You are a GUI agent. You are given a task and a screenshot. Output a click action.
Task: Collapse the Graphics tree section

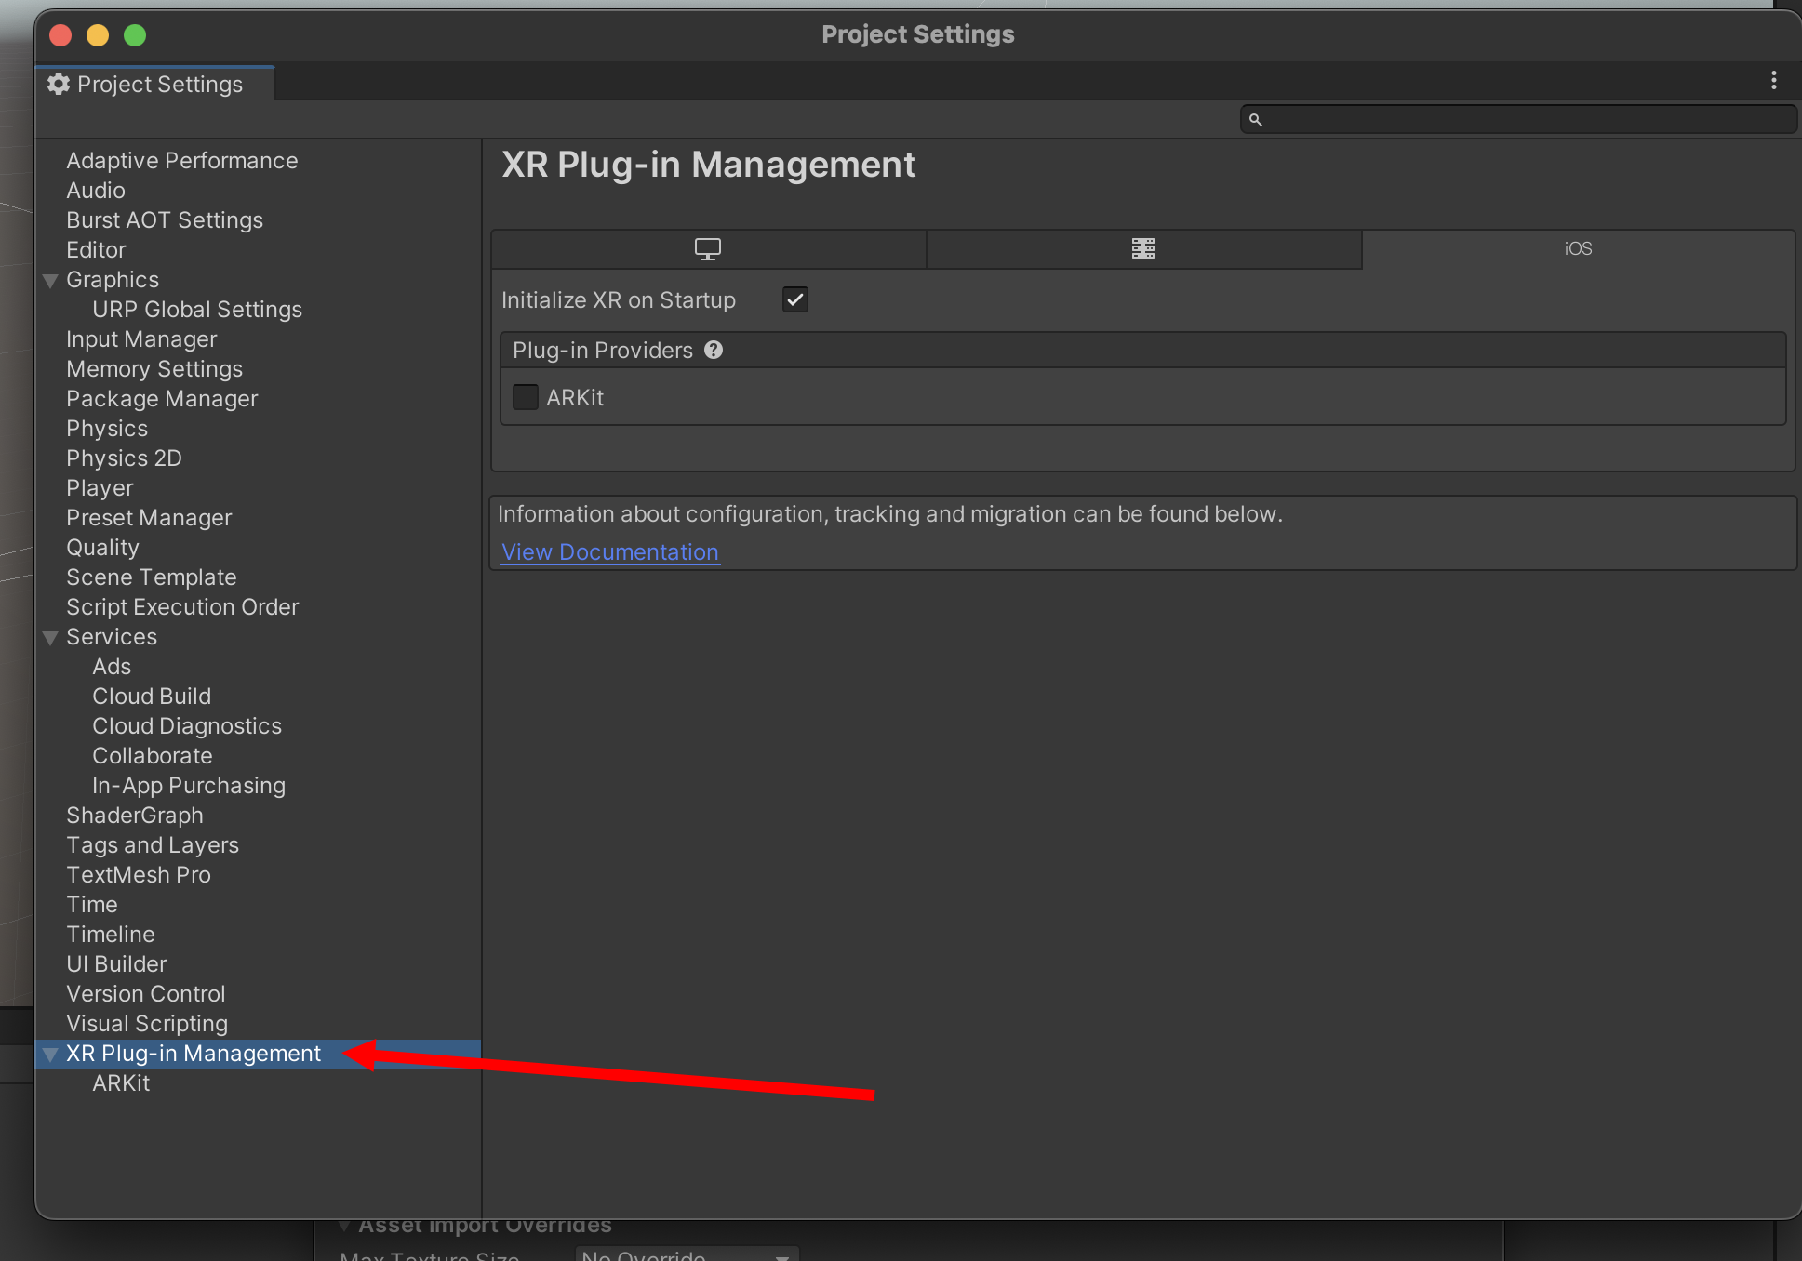(x=51, y=281)
